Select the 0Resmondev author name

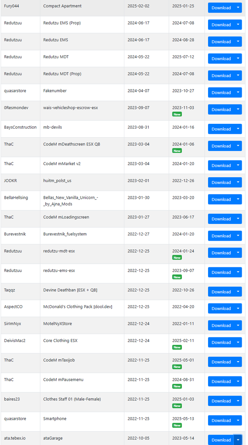pos(16,108)
